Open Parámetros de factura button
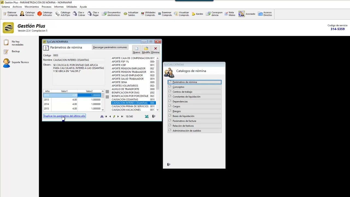Image resolution: width=350 pixels, height=197 pixels. pos(194,121)
